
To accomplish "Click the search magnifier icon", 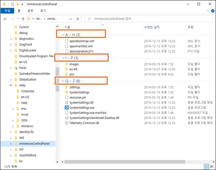I will coord(89,19).
